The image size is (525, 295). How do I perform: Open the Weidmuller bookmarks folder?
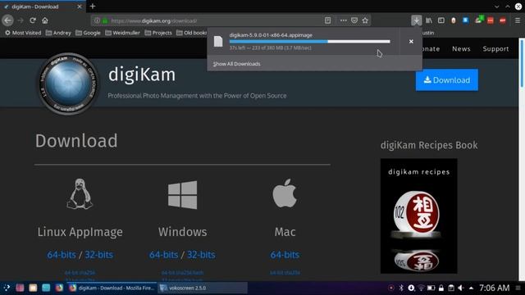coord(122,33)
